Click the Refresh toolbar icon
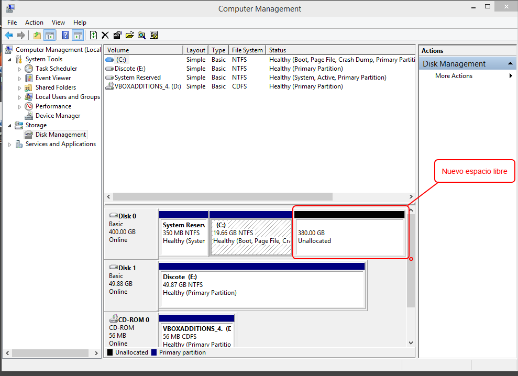Viewport: 518px width, 376px height. (93, 35)
